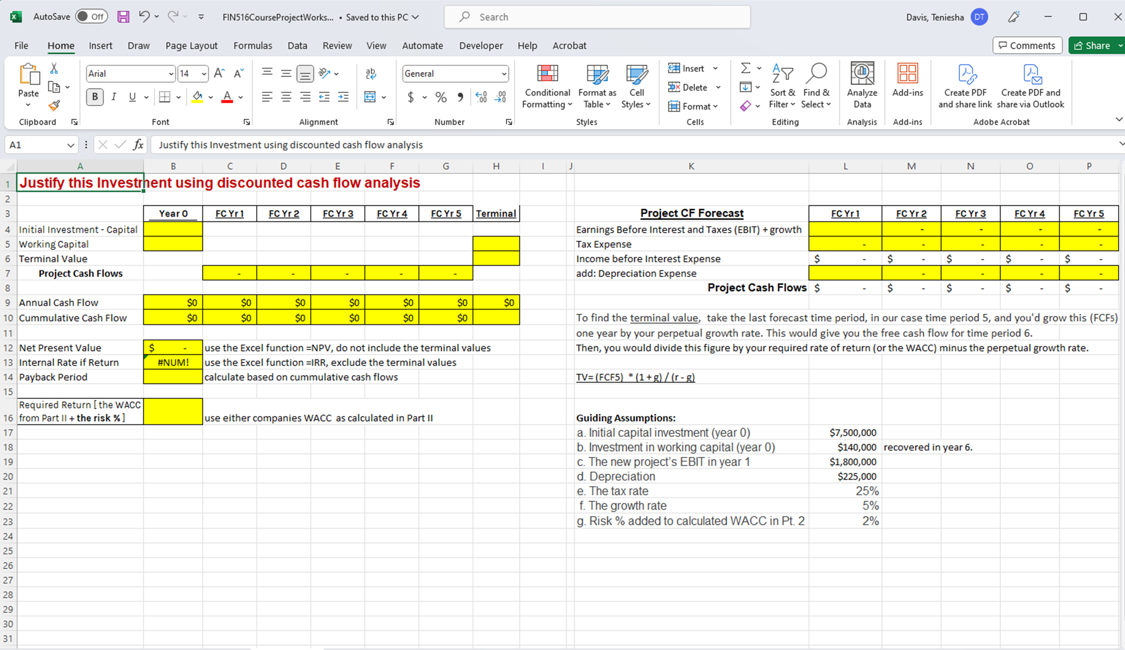This screenshot has width=1125, height=650.
Task: Click the Insert cells button
Action: coord(687,68)
